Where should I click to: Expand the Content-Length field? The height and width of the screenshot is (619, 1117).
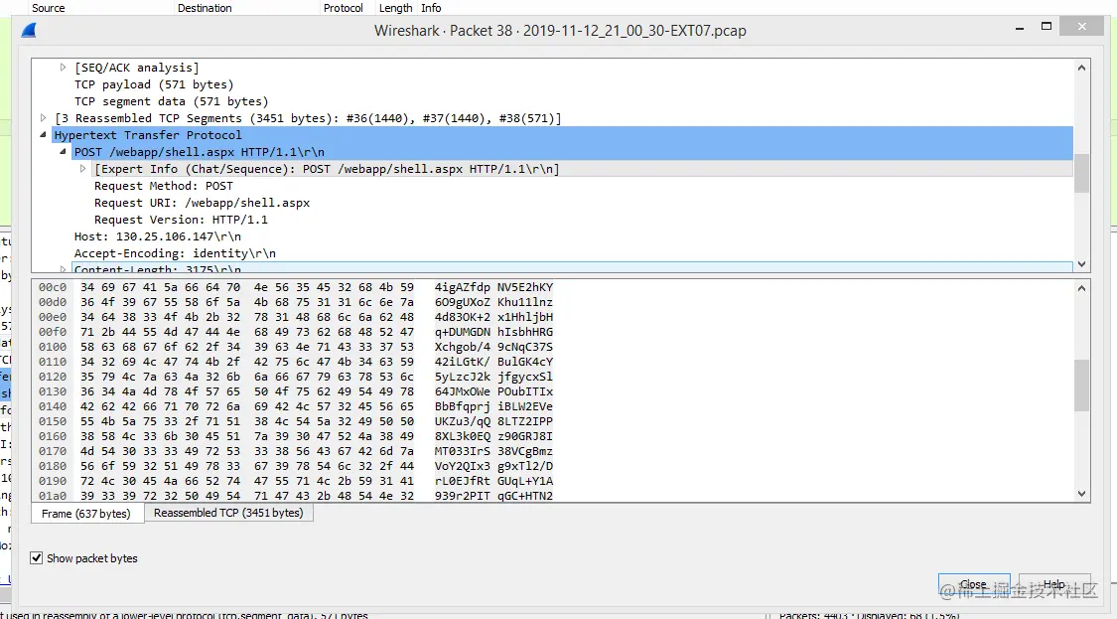coord(62,269)
